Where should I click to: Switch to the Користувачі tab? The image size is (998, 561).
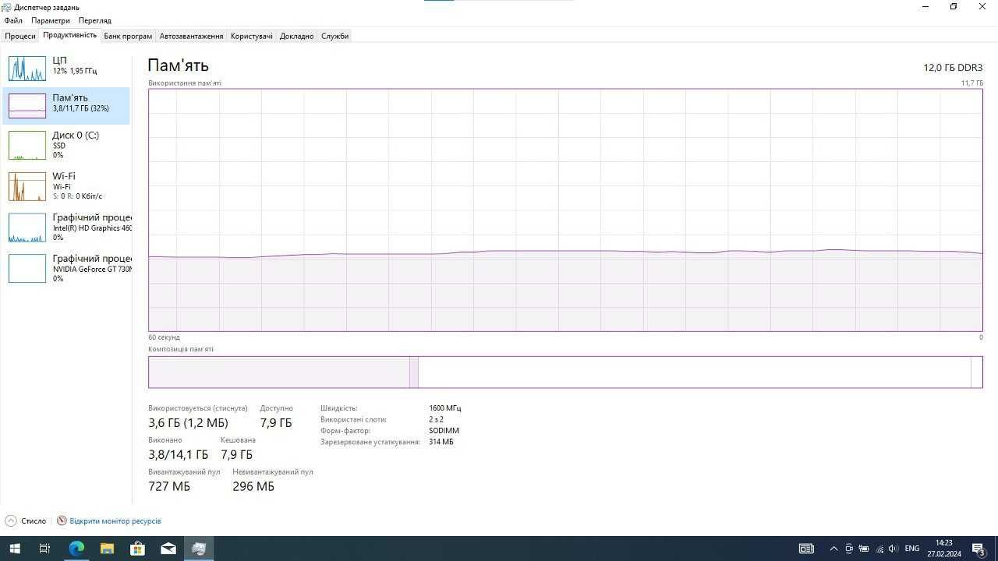[252, 36]
